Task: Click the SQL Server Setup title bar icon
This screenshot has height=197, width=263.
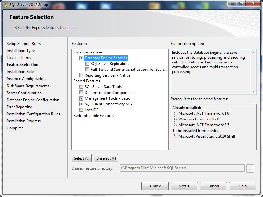Action: click(5, 5)
